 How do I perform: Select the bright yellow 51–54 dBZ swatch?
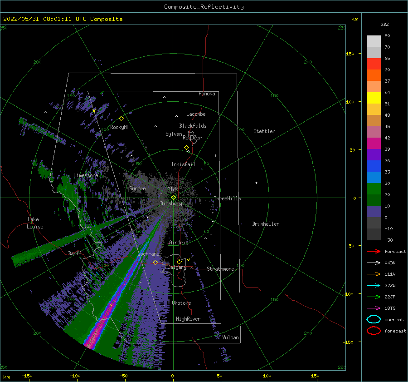point(374,98)
